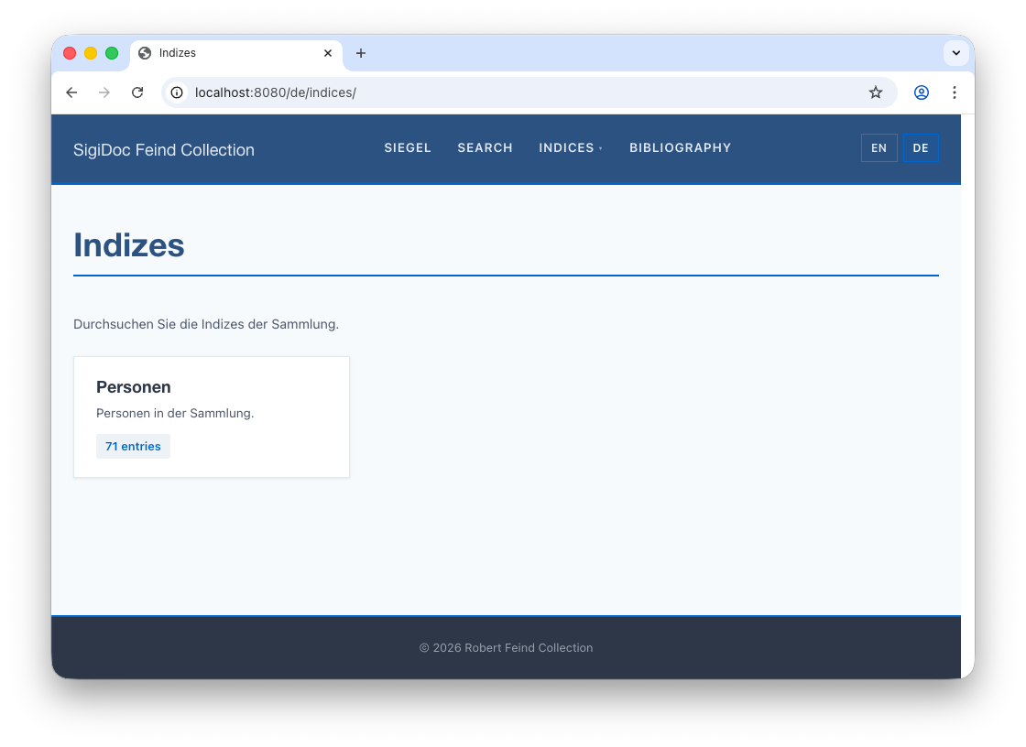Click the 71 entries badge
Viewport: 1026px width, 747px height.
tap(133, 447)
